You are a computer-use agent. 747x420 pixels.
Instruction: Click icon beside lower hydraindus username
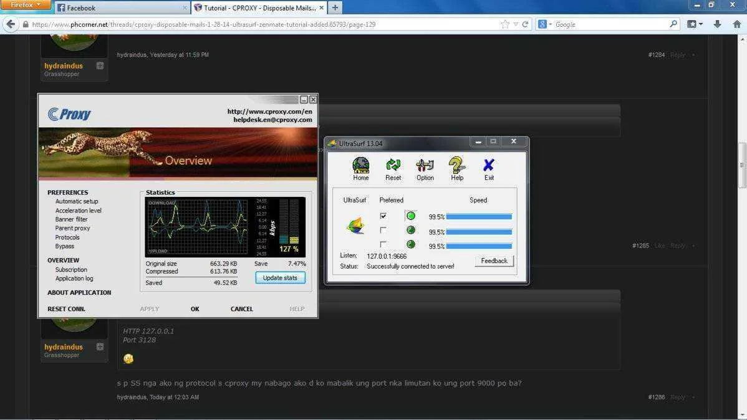click(100, 346)
